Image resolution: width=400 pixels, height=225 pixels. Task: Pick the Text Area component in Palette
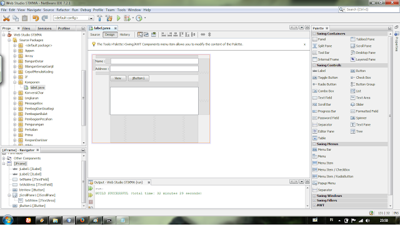pyautogui.click(x=361, y=97)
